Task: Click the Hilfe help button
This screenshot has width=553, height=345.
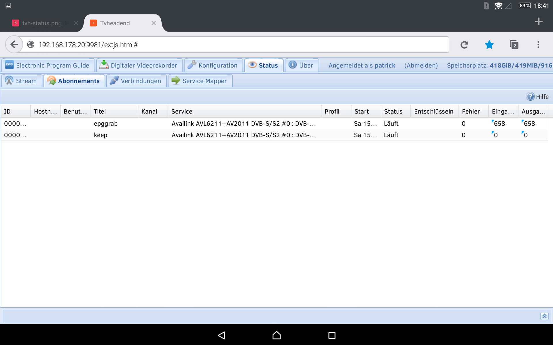Action: tap(537, 97)
